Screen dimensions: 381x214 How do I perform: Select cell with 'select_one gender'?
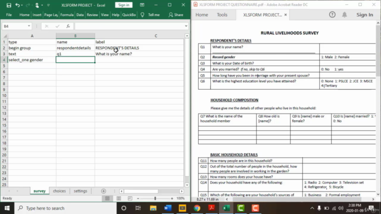32,59
